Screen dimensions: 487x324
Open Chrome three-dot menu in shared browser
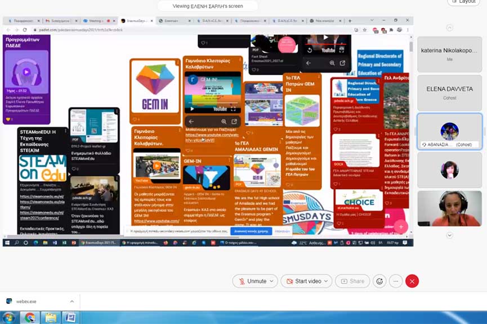[408, 30]
